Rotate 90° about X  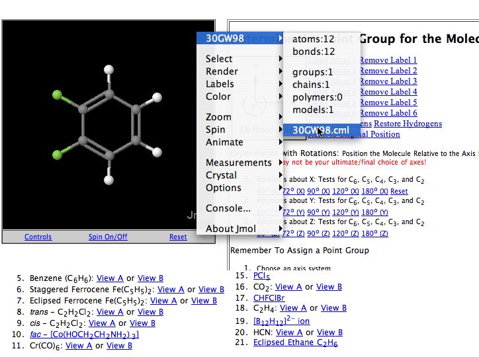point(318,191)
